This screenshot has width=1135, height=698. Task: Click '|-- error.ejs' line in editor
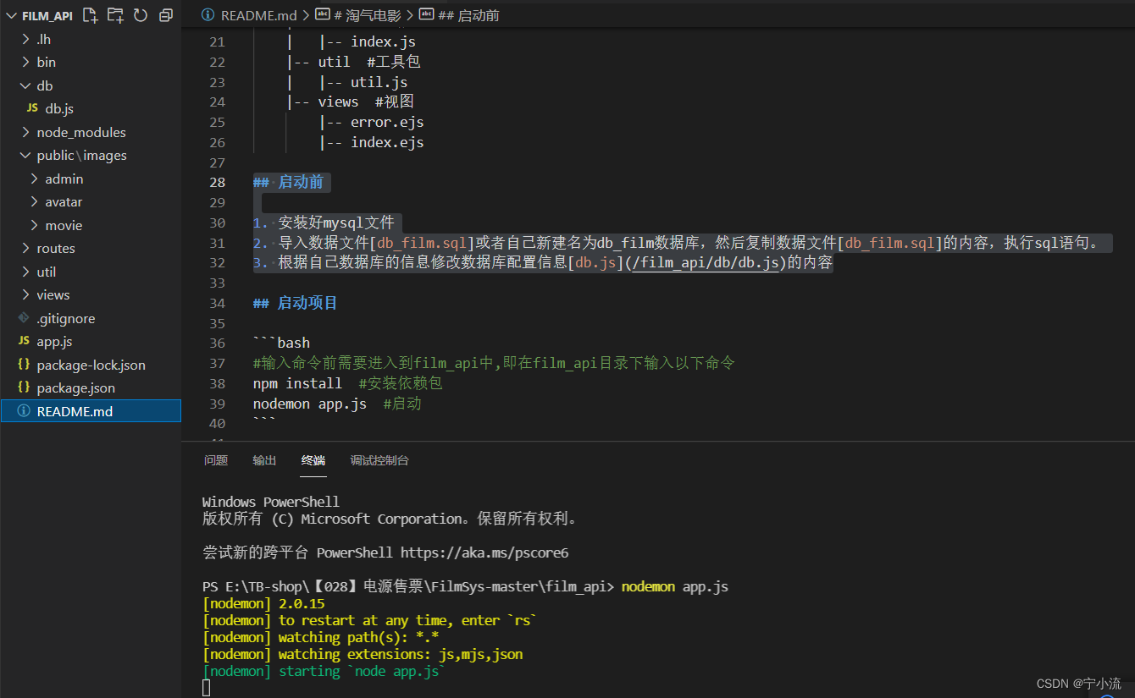point(371,122)
